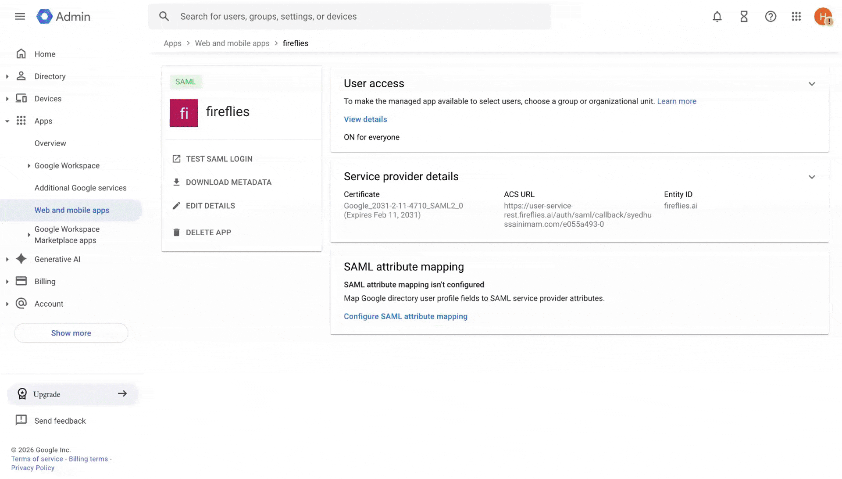Viewport: 842px width, 479px height.
Task: Select Web and mobile apps menu item
Action: tap(72, 210)
